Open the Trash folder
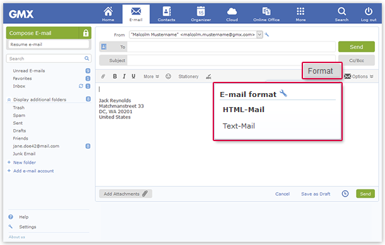The width and height of the screenshot is (385, 245). tap(19, 108)
